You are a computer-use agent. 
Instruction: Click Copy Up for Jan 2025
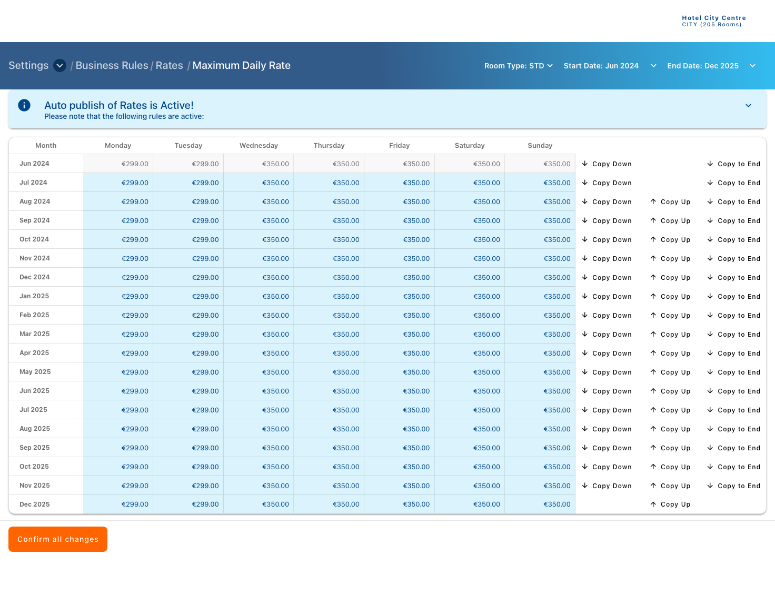[670, 297]
